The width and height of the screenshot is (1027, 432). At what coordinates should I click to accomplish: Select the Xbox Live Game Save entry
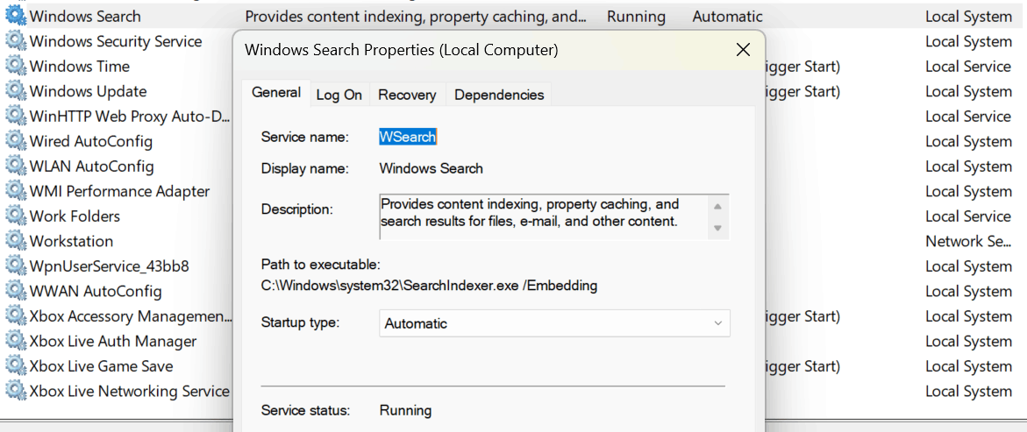tap(102, 366)
